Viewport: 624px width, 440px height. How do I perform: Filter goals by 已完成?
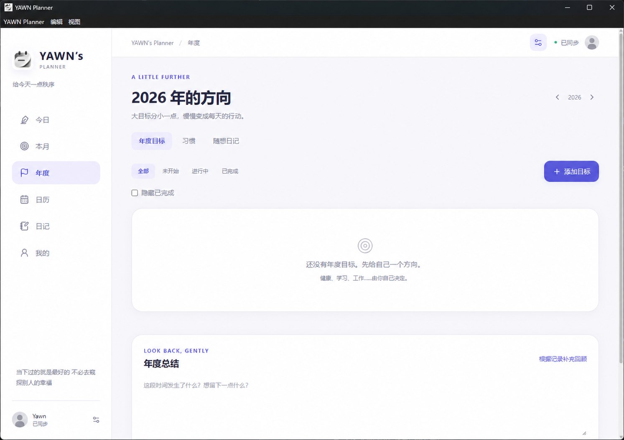click(230, 171)
